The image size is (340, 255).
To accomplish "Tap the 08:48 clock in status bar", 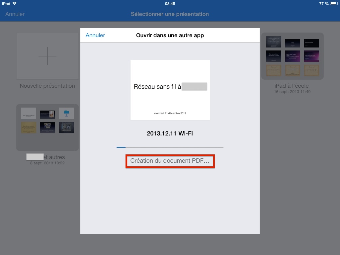I will pyautogui.click(x=170, y=4).
